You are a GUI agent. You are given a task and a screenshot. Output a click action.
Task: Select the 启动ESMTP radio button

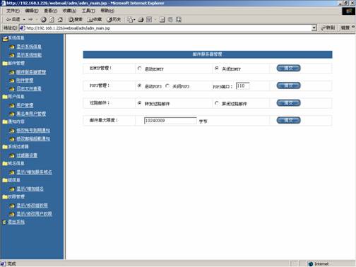(140, 69)
